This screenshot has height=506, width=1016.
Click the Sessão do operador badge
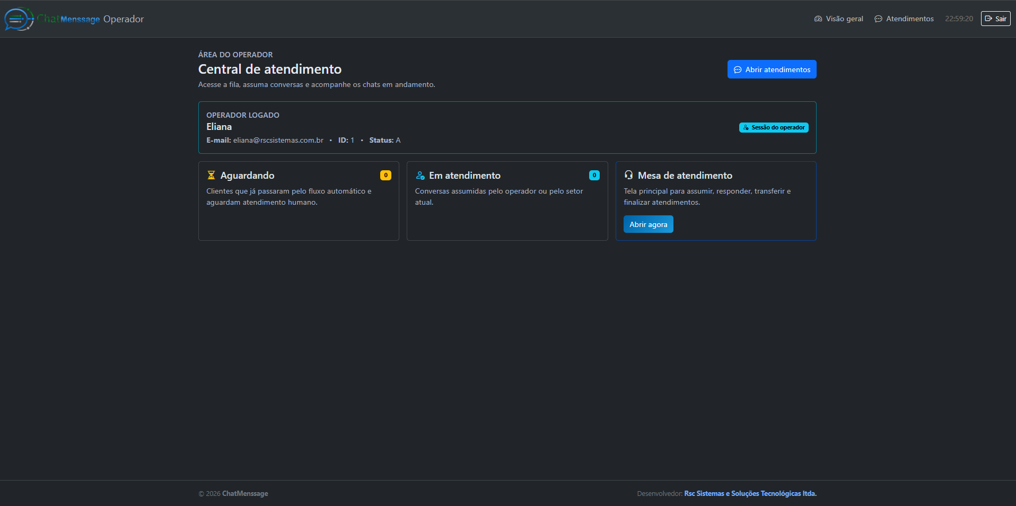(x=774, y=127)
